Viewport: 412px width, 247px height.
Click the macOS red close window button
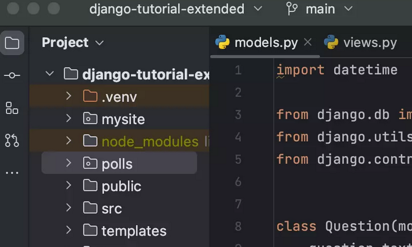tap(13, 9)
